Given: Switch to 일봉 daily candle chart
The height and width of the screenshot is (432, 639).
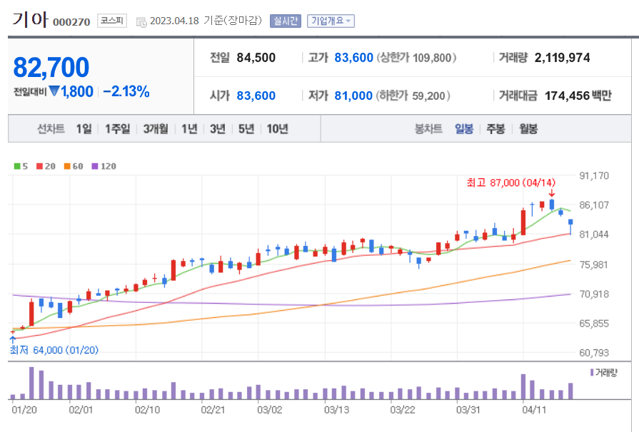Looking at the screenshot, I should [464, 129].
